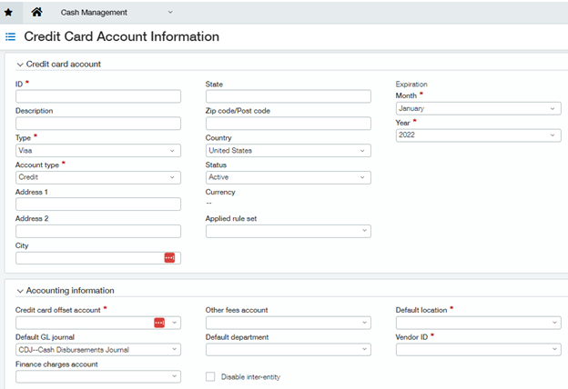
Task: Click the Zip code/Post code field
Action: pos(289,124)
